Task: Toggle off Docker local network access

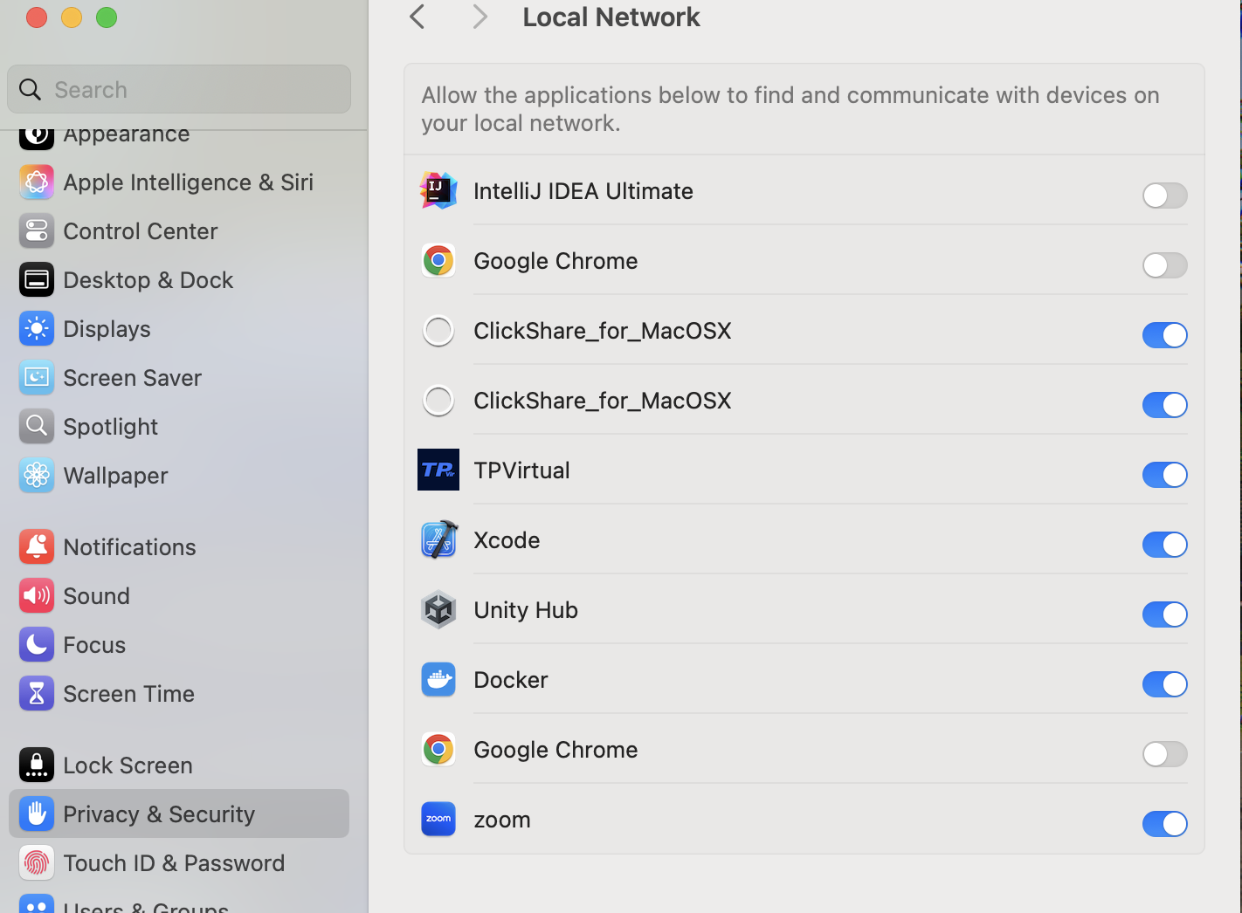Action: pyautogui.click(x=1165, y=684)
